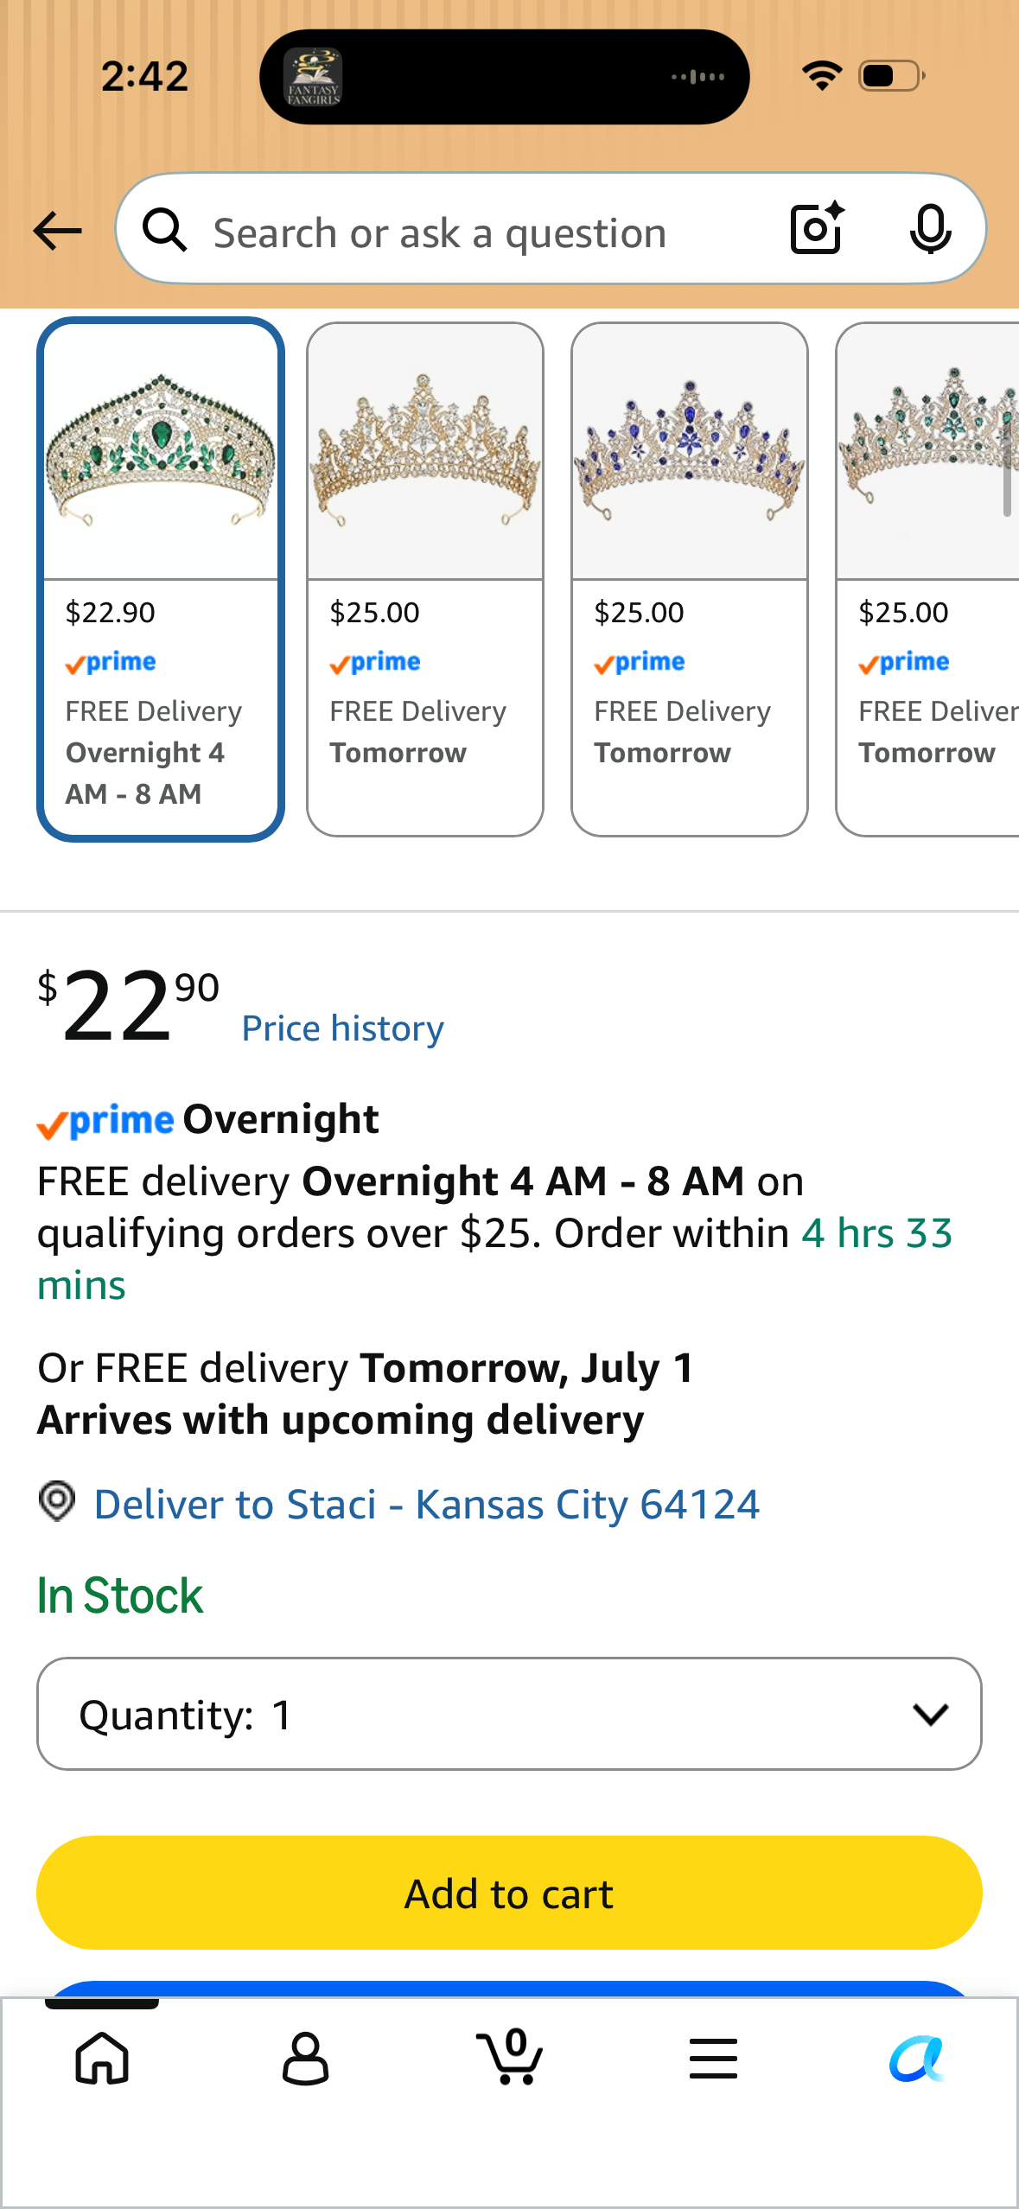Change delivery address Kansas City 64124
Viewport: 1019px width, 2209px height.
pos(427,1504)
